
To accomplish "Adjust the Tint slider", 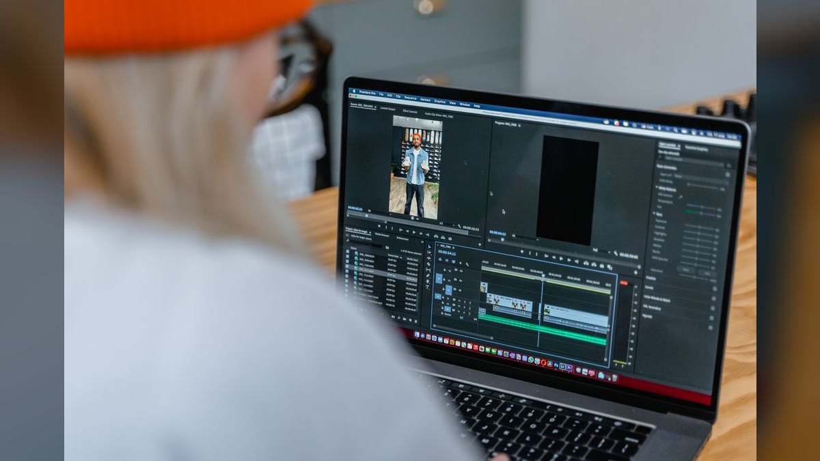I will click(x=702, y=213).
